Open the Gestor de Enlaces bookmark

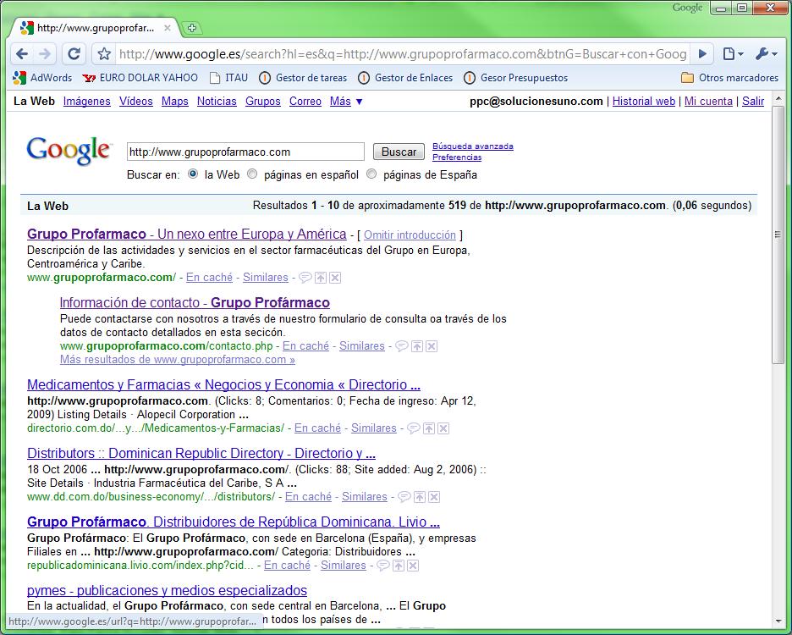405,78
